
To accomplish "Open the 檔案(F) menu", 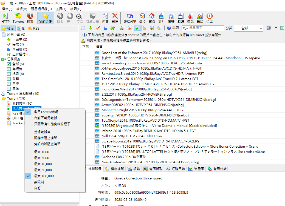I will (7, 9).
